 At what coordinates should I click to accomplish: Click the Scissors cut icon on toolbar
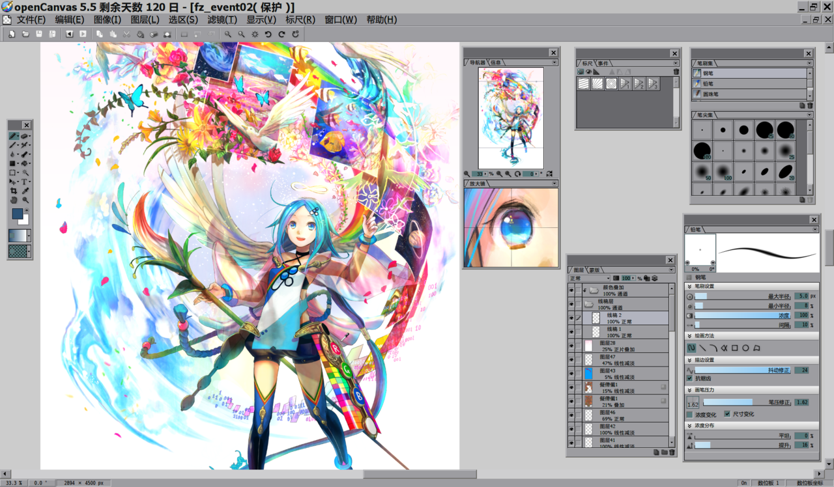(127, 33)
